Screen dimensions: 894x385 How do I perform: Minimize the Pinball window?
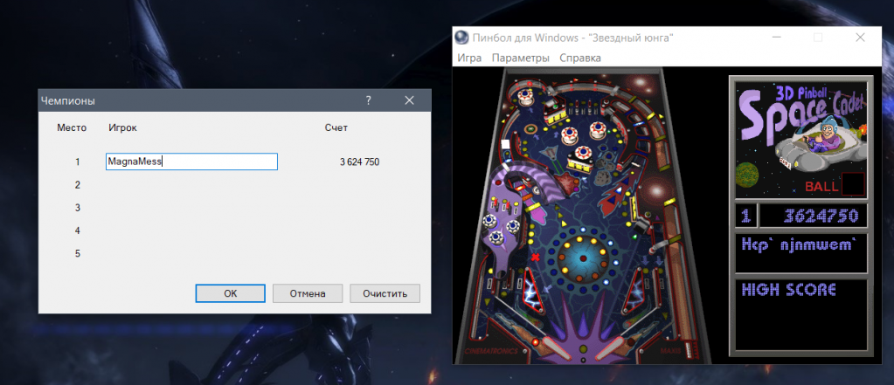point(776,38)
